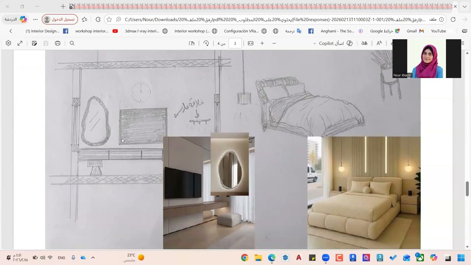This screenshot has height=265, width=471.
Task: Open browser extensions icon
Action: pos(98,19)
